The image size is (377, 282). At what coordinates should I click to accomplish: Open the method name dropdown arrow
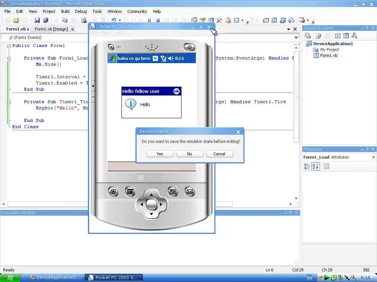[296, 37]
